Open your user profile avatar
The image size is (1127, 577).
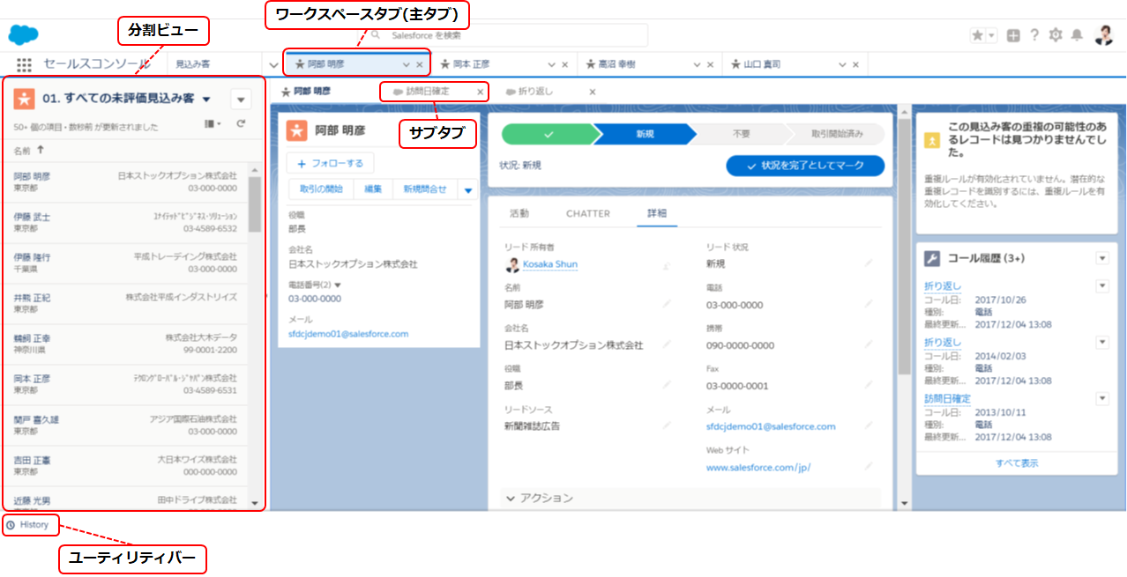pos(1104,33)
